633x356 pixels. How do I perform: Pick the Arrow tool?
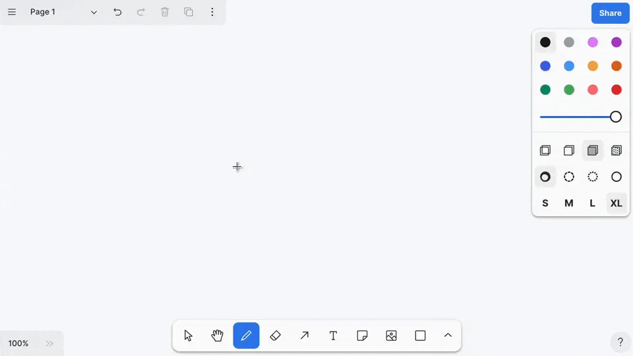coord(305,336)
